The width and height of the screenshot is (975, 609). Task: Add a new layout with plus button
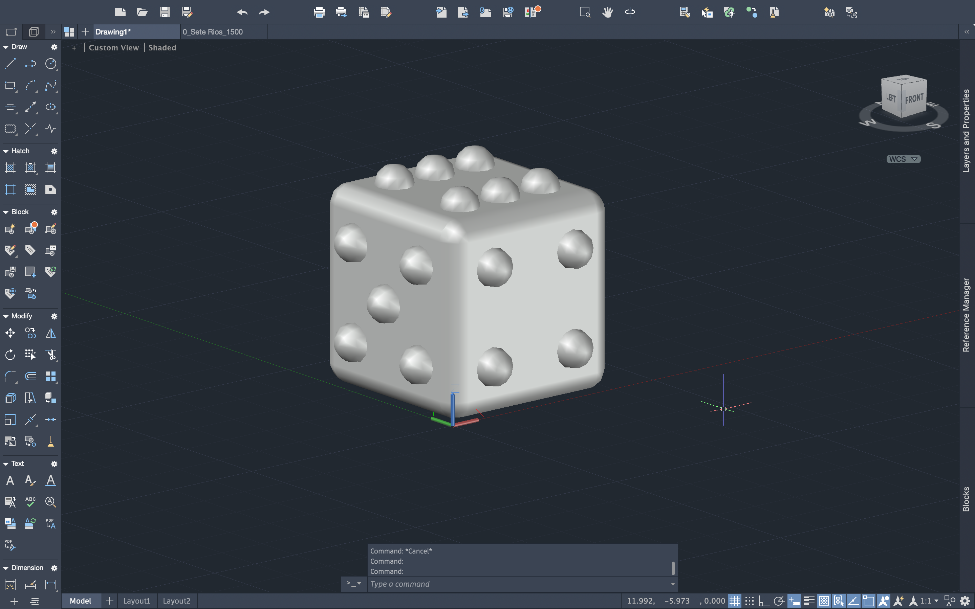click(x=109, y=601)
